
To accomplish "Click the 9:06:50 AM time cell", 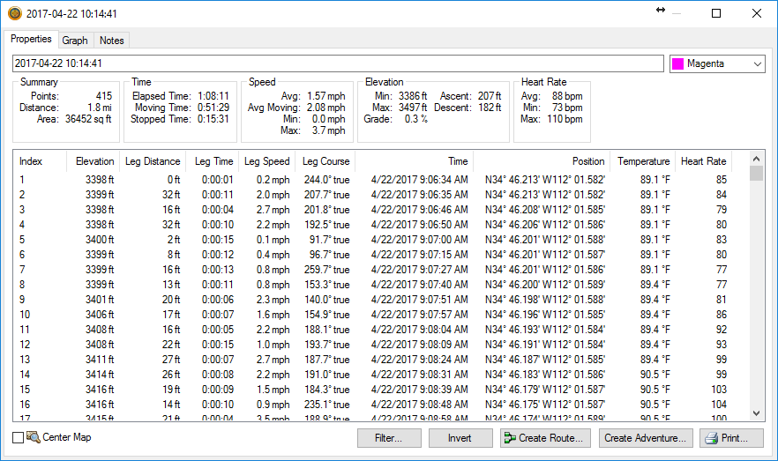I will (x=419, y=225).
